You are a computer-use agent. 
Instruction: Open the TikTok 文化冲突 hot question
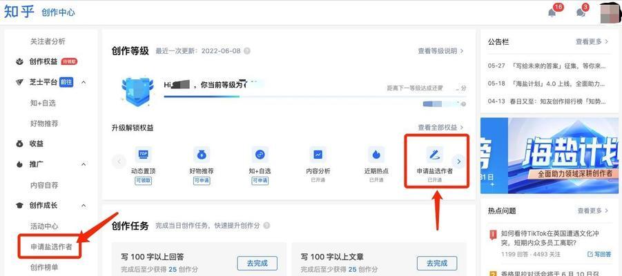click(552, 237)
